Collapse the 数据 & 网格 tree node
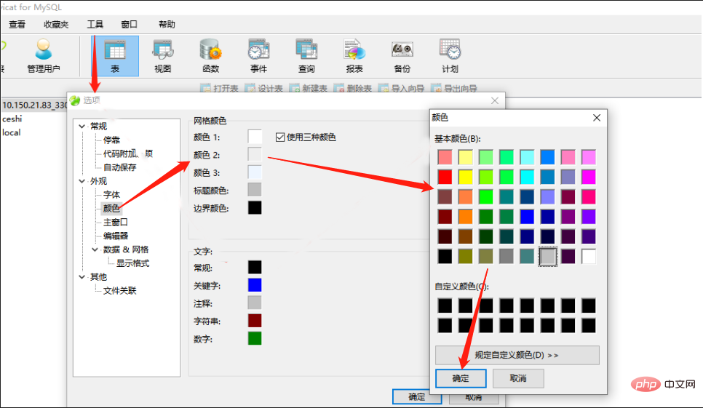The image size is (703, 408). click(x=95, y=249)
